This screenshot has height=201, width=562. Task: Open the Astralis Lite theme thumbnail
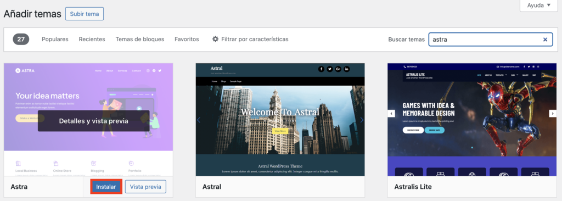472,120
